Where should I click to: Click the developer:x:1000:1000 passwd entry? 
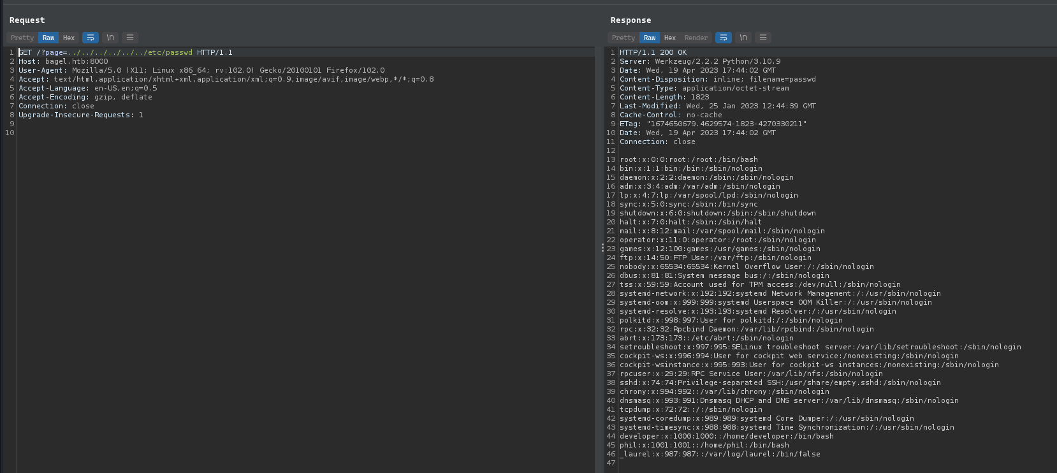point(727,436)
